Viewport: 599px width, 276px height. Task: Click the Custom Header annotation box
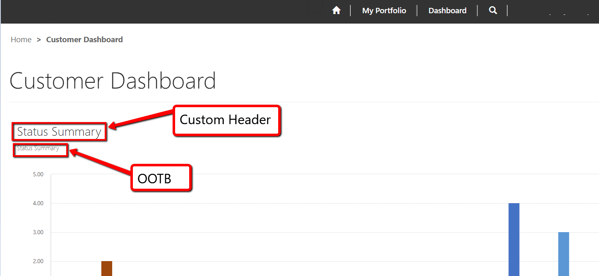[x=226, y=120]
